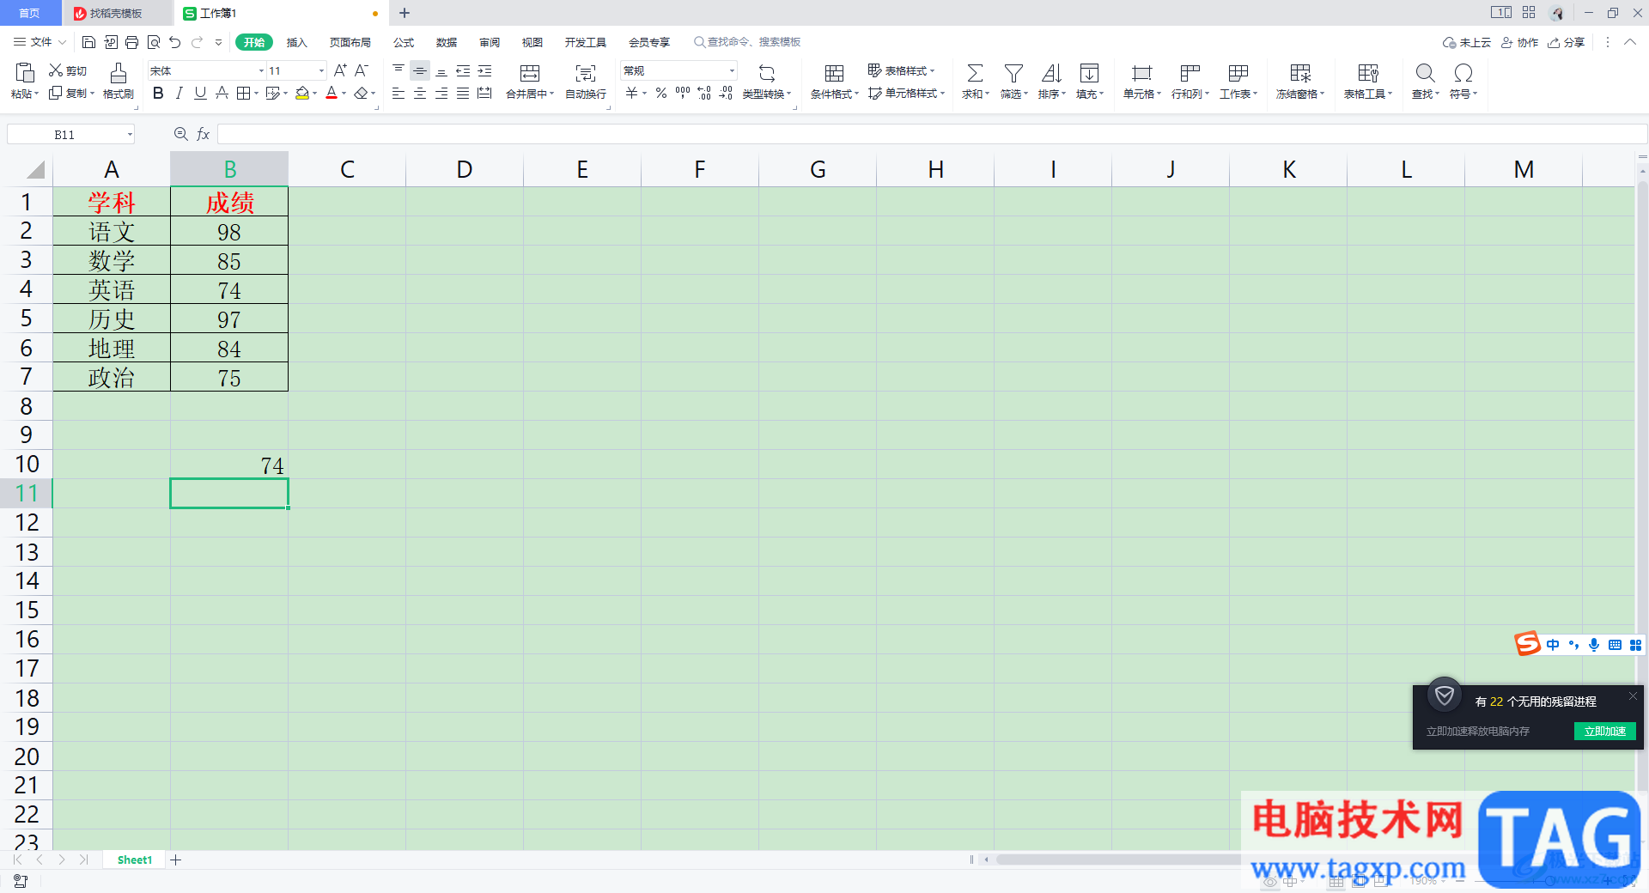Apply the yellow fill color swatch
1649x893 pixels.
(x=302, y=93)
